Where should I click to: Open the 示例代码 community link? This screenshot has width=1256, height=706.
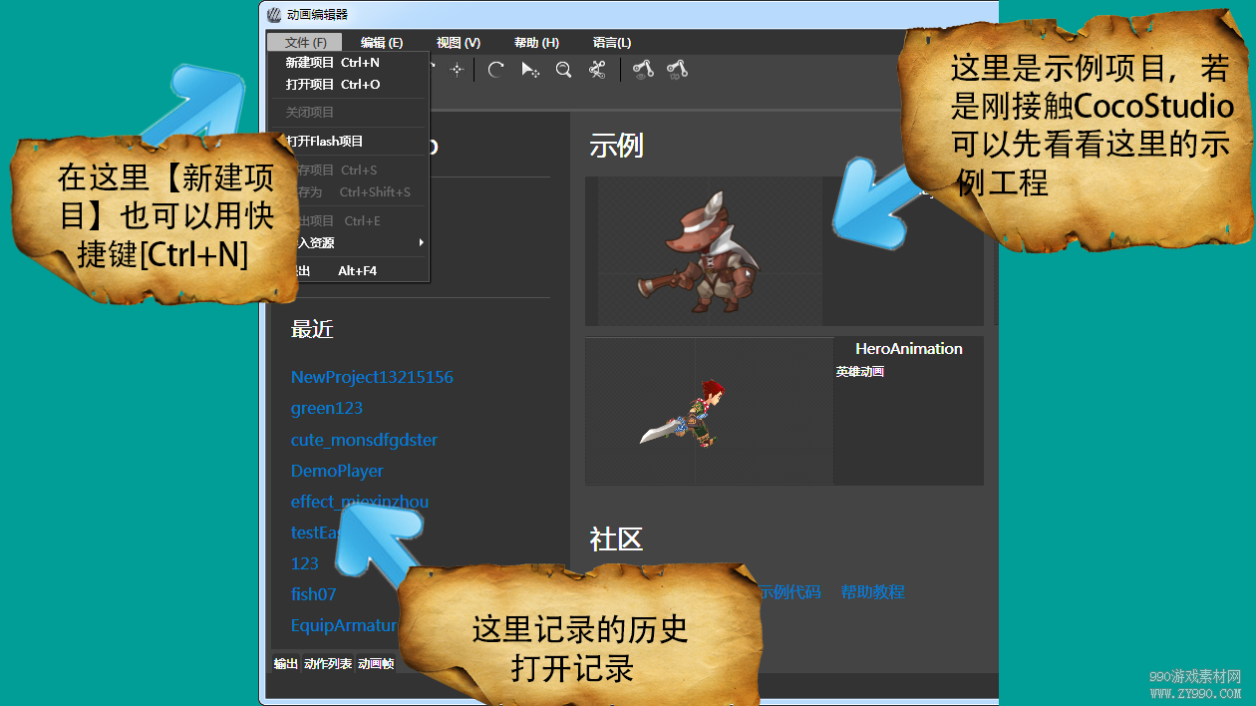coord(789,592)
